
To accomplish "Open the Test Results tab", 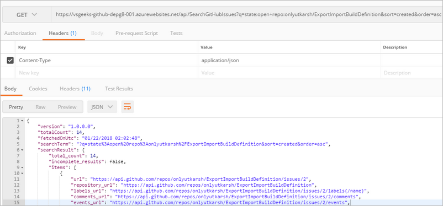I will coord(119,89).
